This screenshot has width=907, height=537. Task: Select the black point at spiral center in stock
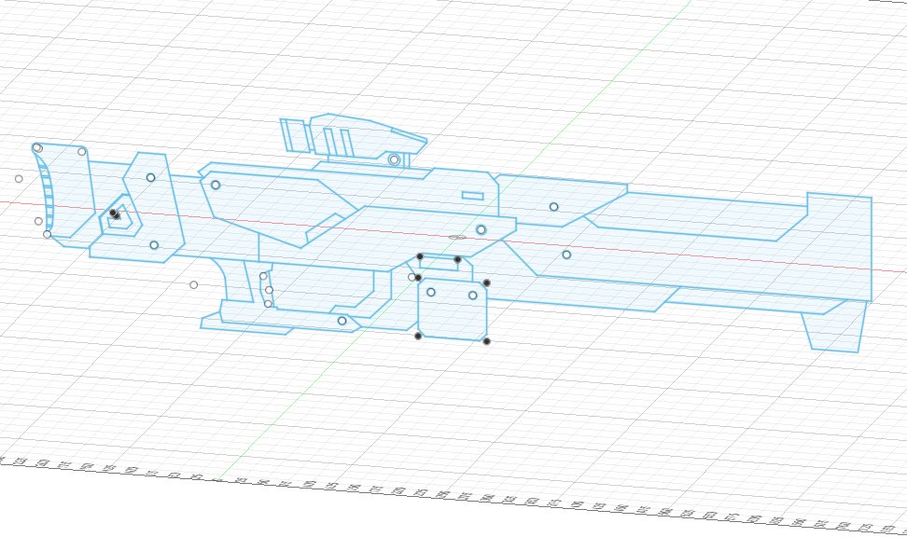point(115,214)
